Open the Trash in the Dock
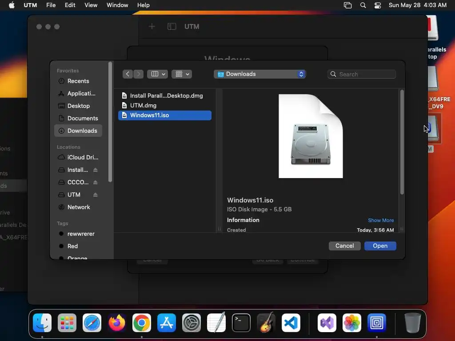Screen dimensions: 455x341 click(x=413, y=323)
